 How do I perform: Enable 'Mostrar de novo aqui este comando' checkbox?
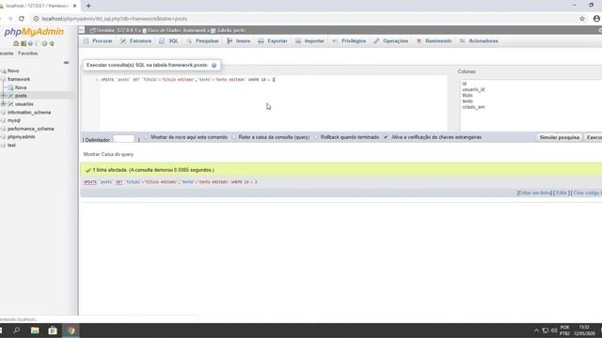(147, 137)
